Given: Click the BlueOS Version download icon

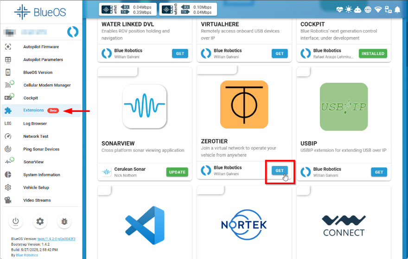Looking at the screenshot, I should [8, 72].
